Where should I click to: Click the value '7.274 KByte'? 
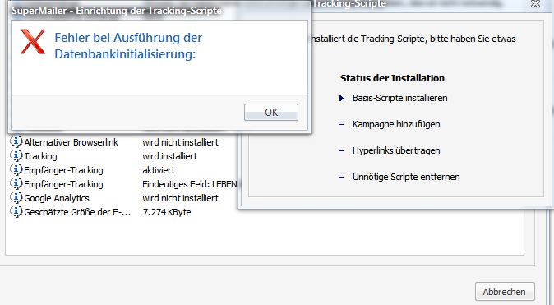tap(167, 212)
